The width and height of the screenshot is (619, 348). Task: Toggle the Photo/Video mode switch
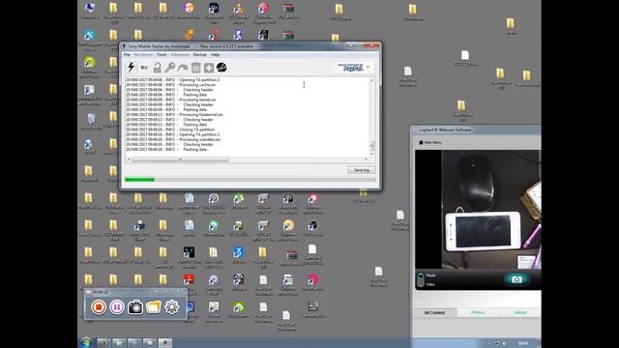click(421, 279)
